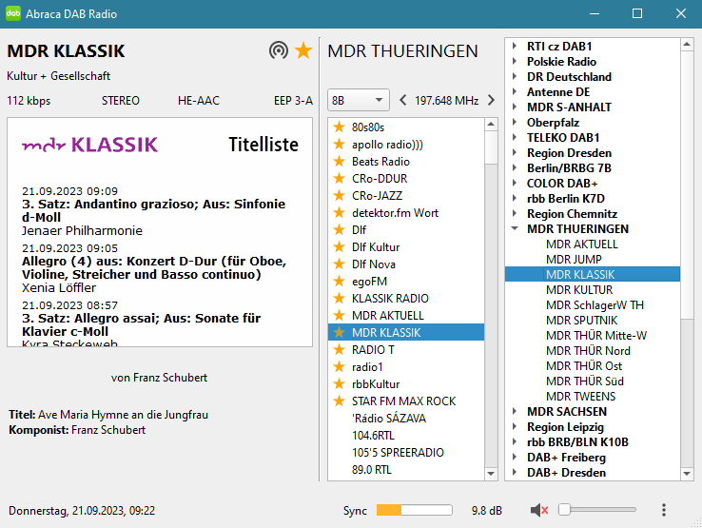Select Dlf station in service list
Image resolution: width=702 pixels, height=528 pixels.
click(x=406, y=229)
